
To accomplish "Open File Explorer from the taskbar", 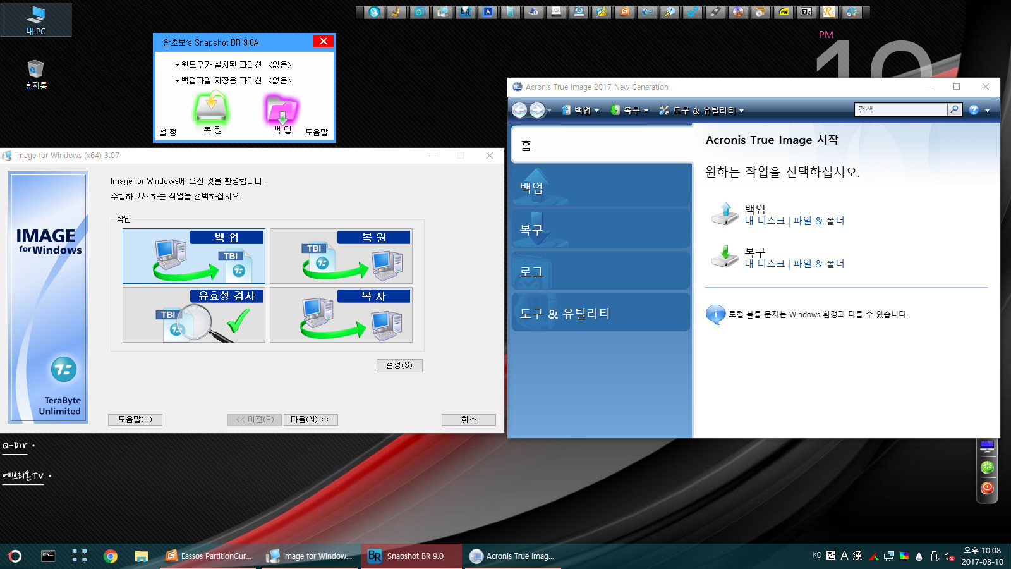I will [141, 556].
